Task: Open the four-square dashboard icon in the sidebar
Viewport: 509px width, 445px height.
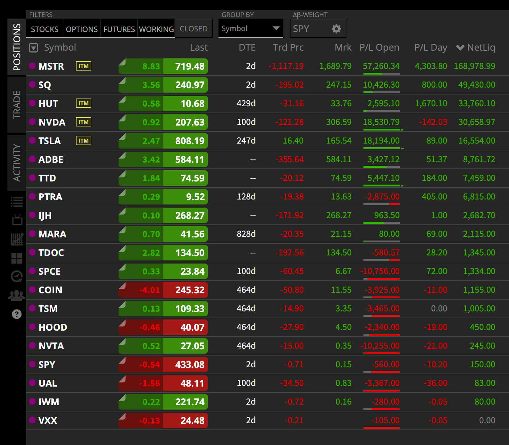Action: (17, 258)
